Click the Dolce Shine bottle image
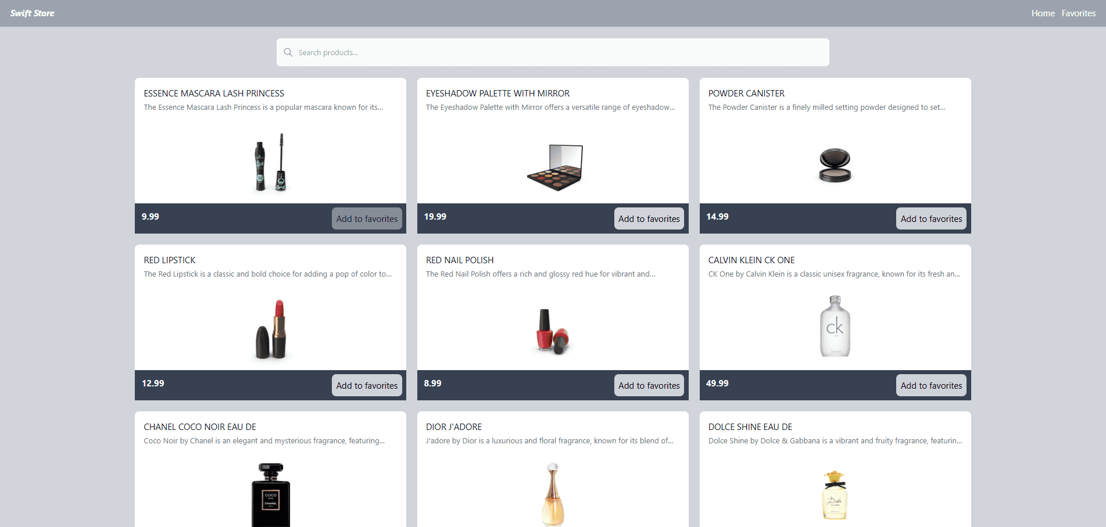Image resolution: width=1106 pixels, height=527 pixels. (x=835, y=495)
